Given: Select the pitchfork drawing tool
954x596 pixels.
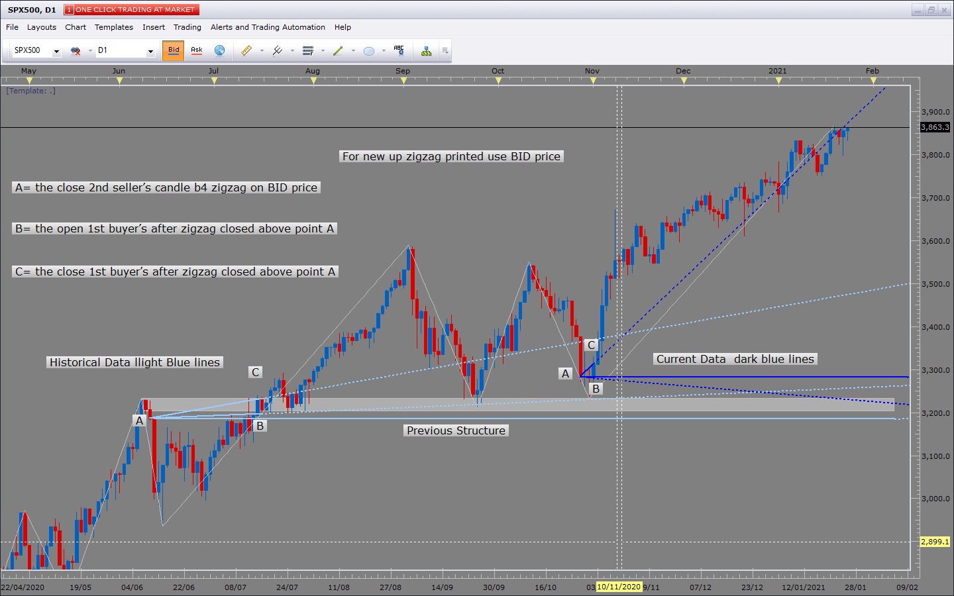Looking at the screenshot, I should point(278,50).
